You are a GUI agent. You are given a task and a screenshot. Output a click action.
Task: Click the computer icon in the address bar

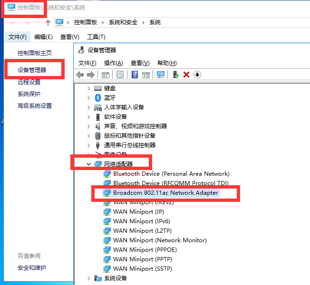pos(59,22)
